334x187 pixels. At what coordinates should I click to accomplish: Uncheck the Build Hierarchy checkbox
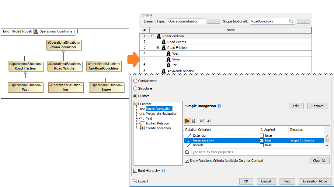(135, 171)
